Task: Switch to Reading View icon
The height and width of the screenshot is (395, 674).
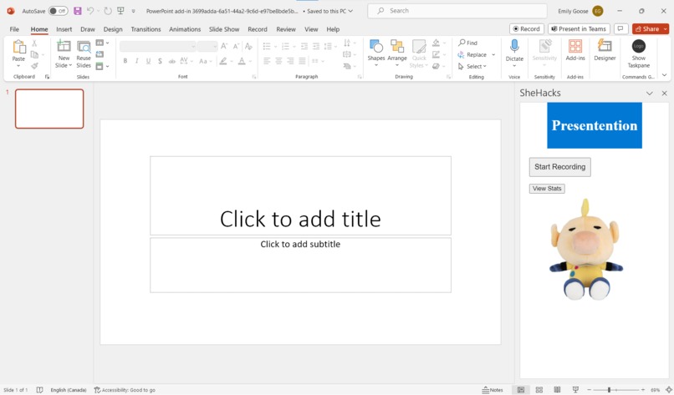Action: (x=557, y=390)
